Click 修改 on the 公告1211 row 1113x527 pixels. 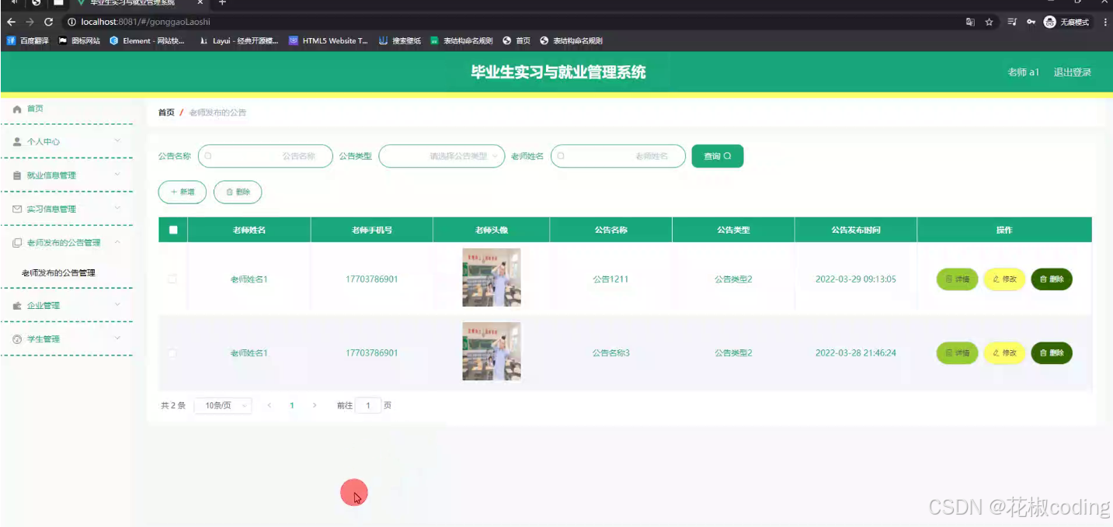(1003, 279)
